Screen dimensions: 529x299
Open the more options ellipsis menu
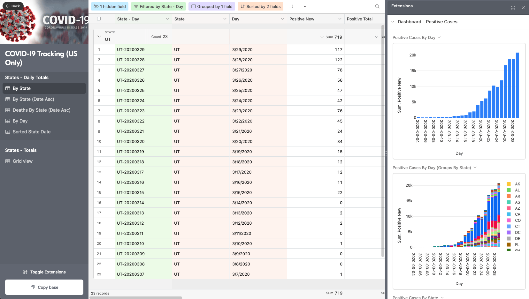point(305,6)
